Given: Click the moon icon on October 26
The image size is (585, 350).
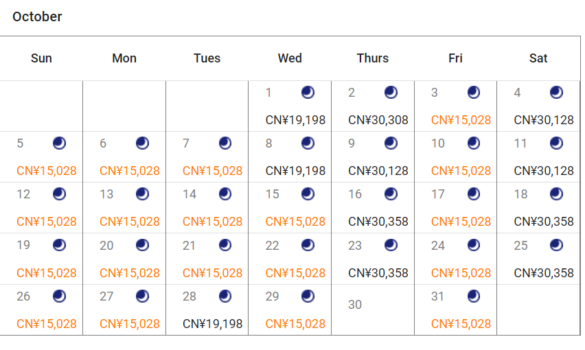Looking at the screenshot, I should (59, 296).
